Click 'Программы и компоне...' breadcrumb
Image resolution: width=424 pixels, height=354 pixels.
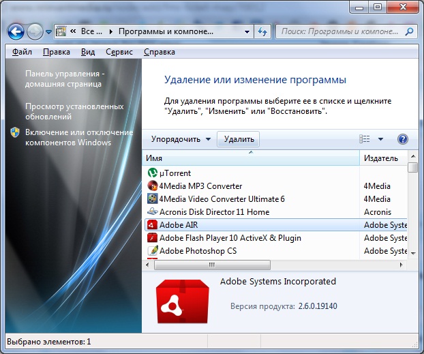tap(166, 31)
